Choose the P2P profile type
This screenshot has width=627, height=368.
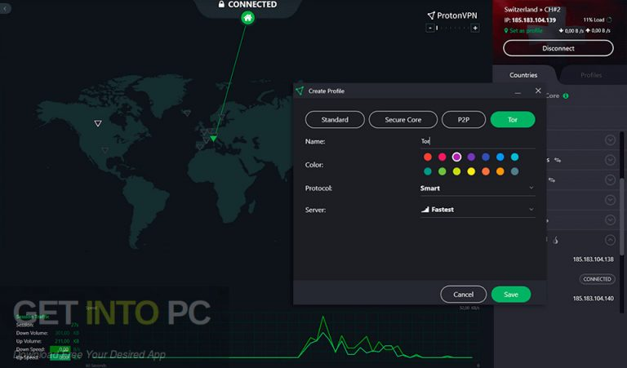[x=464, y=119]
